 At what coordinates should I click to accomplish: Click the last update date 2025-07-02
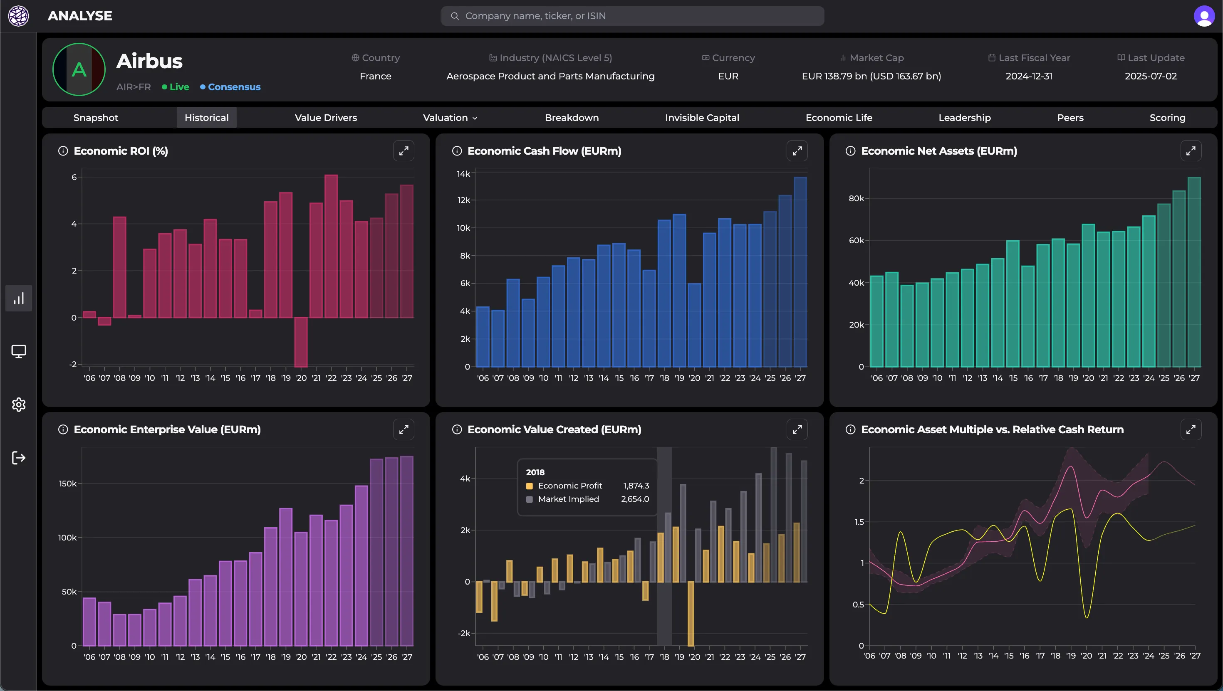(x=1150, y=76)
